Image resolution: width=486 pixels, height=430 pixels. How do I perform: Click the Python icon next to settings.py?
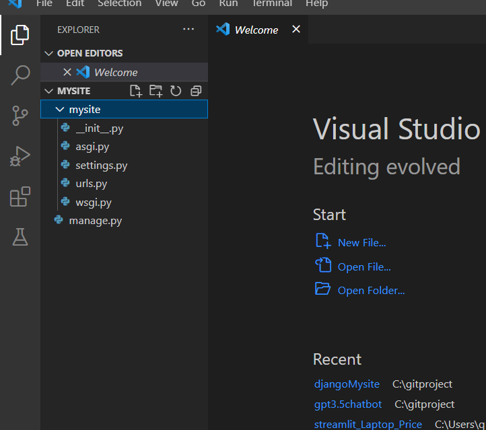pyautogui.click(x=65, y=164)
